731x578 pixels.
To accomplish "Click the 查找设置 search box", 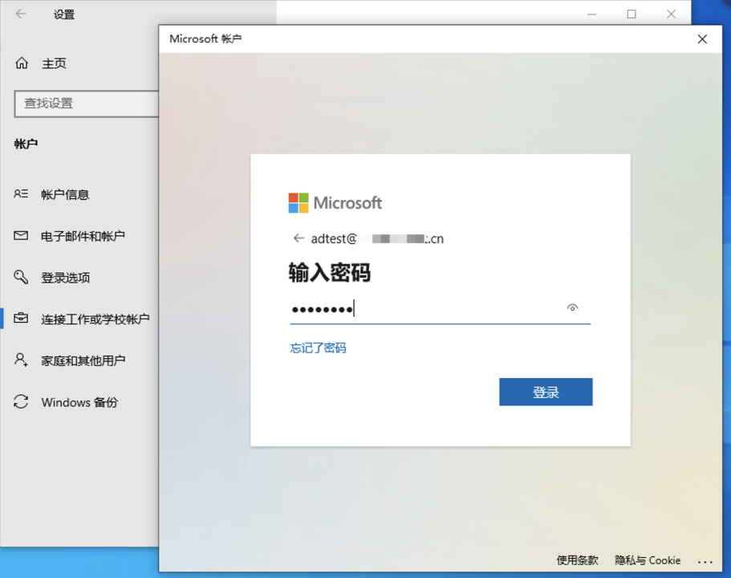I will click(87, 104).
